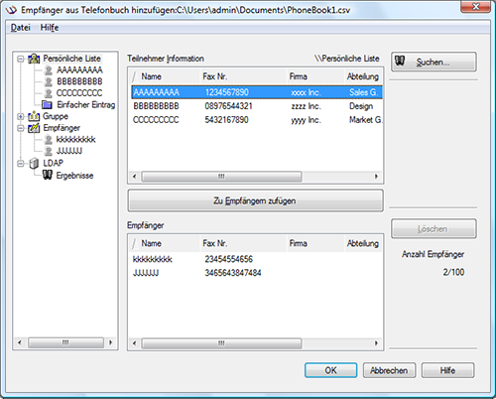The height and width of the screenshot is (399, 496).
Task: Sort Teilnehmer list by Abteilung column header
Action: click(x=363, y=76)
